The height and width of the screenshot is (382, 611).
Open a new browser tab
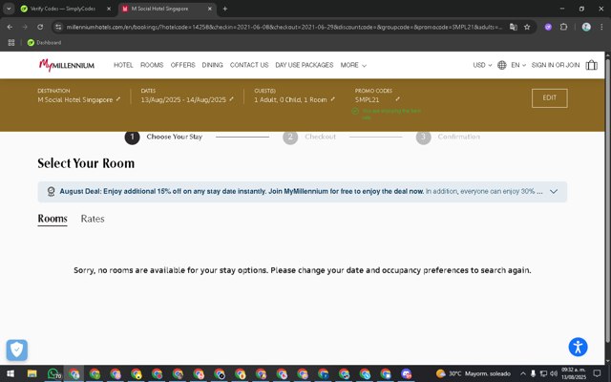pyautogui.click(x=225, y=9)
